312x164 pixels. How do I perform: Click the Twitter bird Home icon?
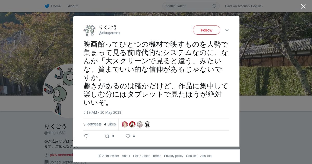[47, 6]
